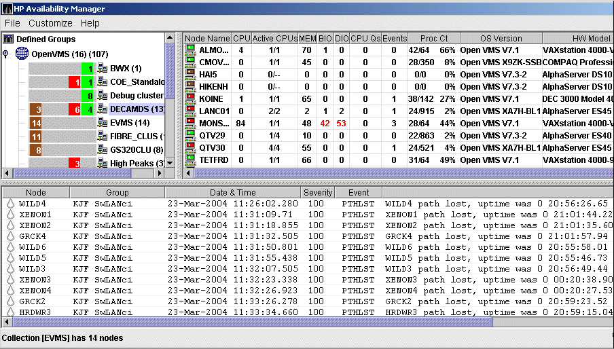Click the KOINE node status icon
The width and height of the screenshot is (614, 349).
[x=190, y=98]
